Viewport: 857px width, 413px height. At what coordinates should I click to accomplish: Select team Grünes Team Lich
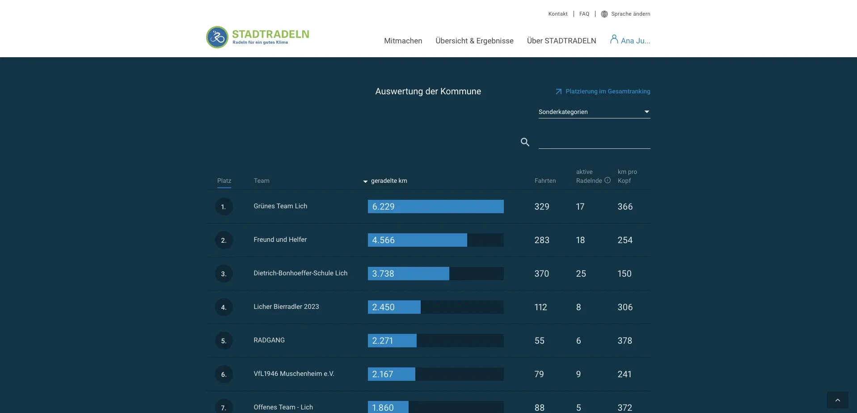click(280, 206)
